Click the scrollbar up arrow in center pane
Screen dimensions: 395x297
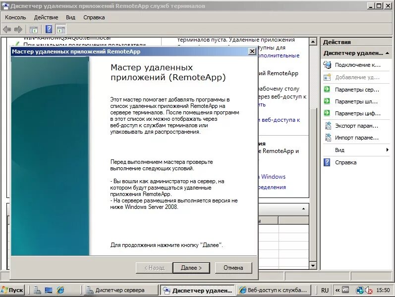click(x=313, y=42)
